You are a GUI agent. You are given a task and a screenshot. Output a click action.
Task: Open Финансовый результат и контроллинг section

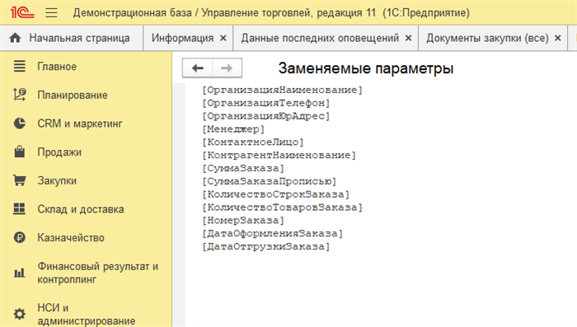[98, 273]
